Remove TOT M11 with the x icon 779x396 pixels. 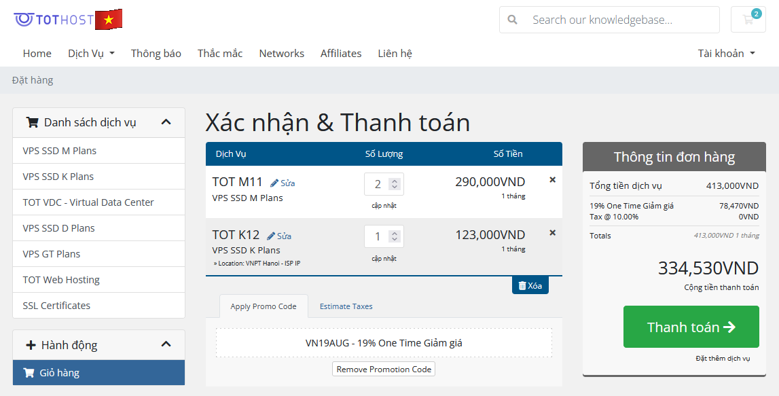[552, 180]
